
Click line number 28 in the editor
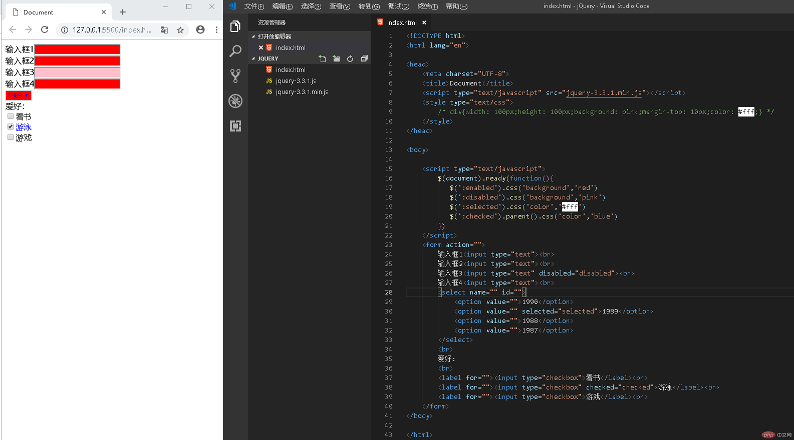(389, 292)
